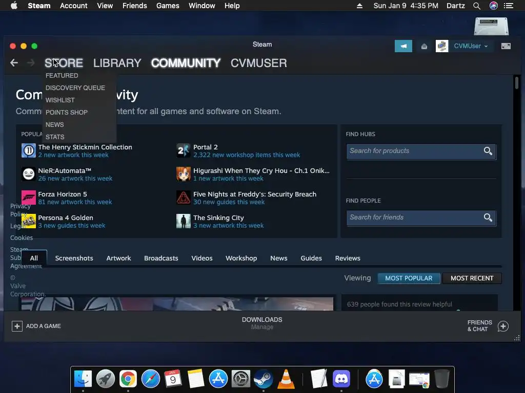Click the Add a Game plus icon
Screen dimensions: 525x393
tap(17, 326)
